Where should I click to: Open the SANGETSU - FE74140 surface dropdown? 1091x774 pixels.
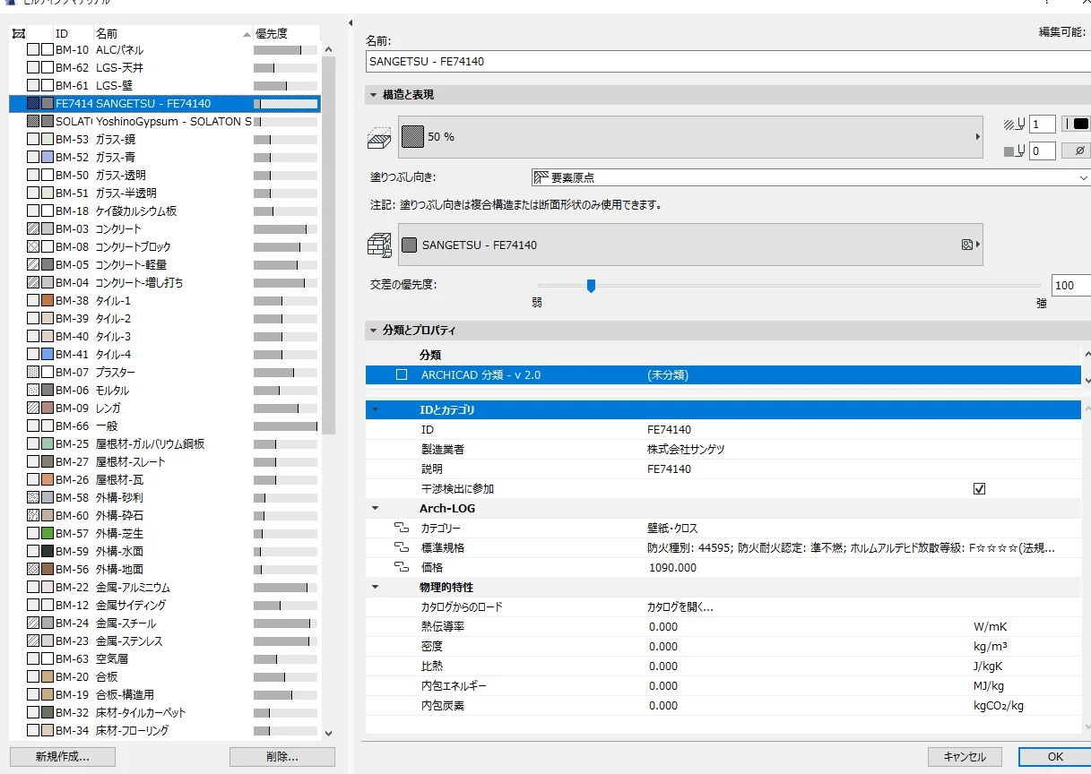[690, 245]
